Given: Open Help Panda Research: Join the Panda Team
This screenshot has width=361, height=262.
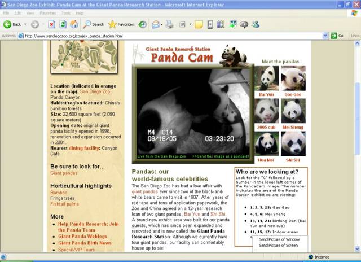Looking at the screenshot, I should tap(89, 227).
